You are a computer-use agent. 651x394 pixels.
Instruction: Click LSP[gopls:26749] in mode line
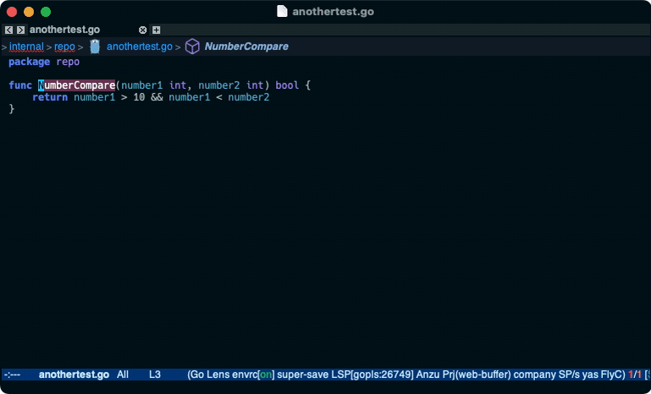click(372, 375)
